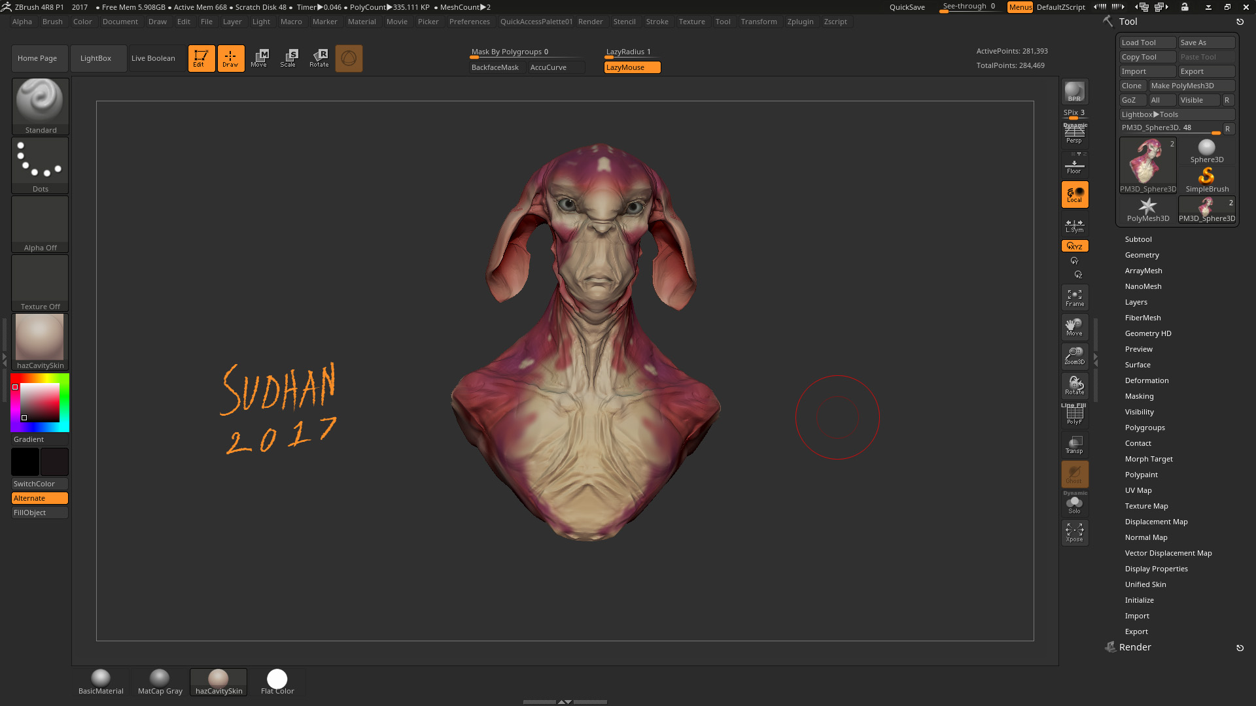
Task: Open the Standard brush thumbnail
Action: (40, 107)
